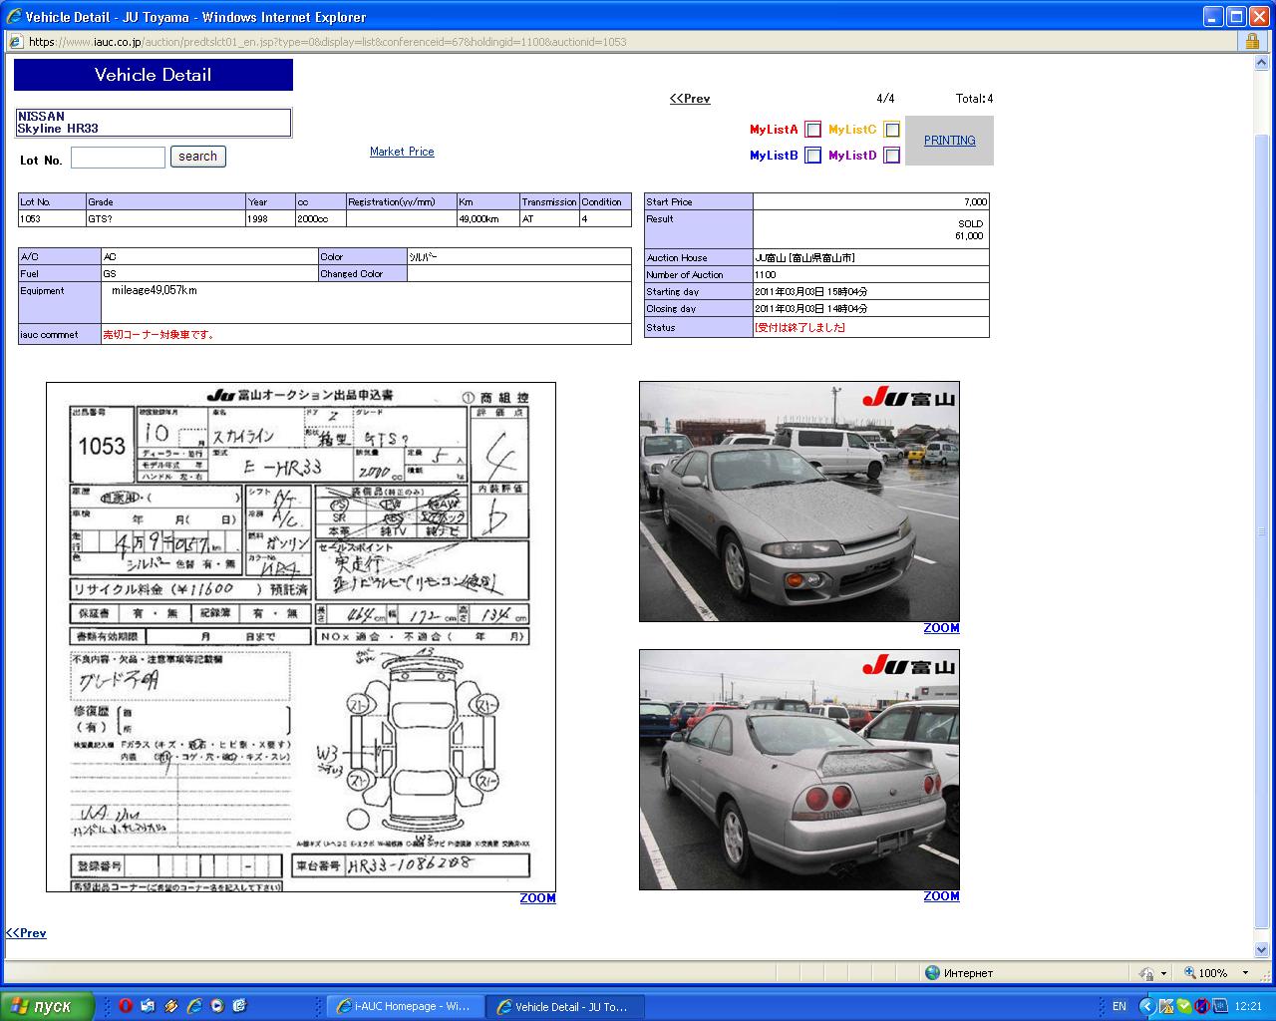Click the Starting day date value
The height and width of the screenshot is (1021, 1276).
click(x=811, y=292)
